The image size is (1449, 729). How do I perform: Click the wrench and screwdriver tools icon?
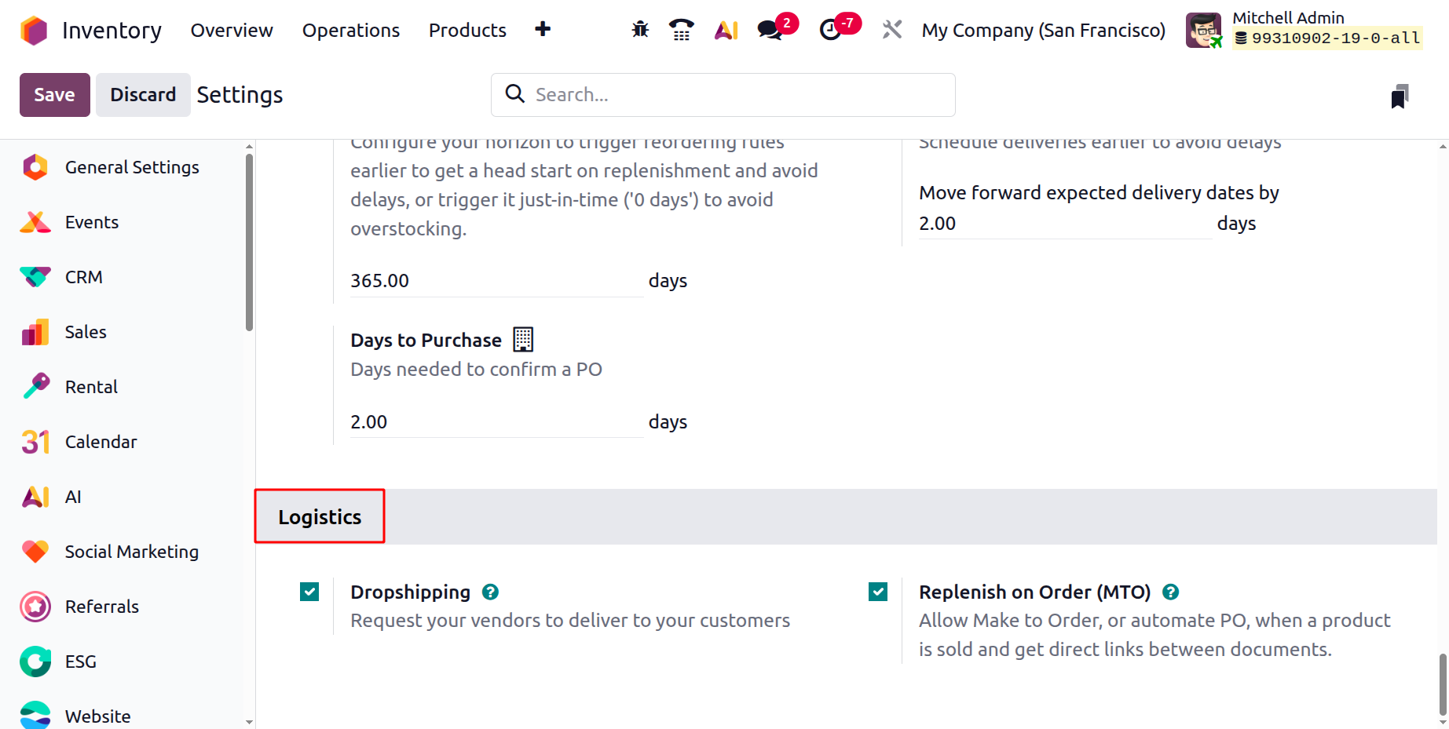(x=891, y=30)
